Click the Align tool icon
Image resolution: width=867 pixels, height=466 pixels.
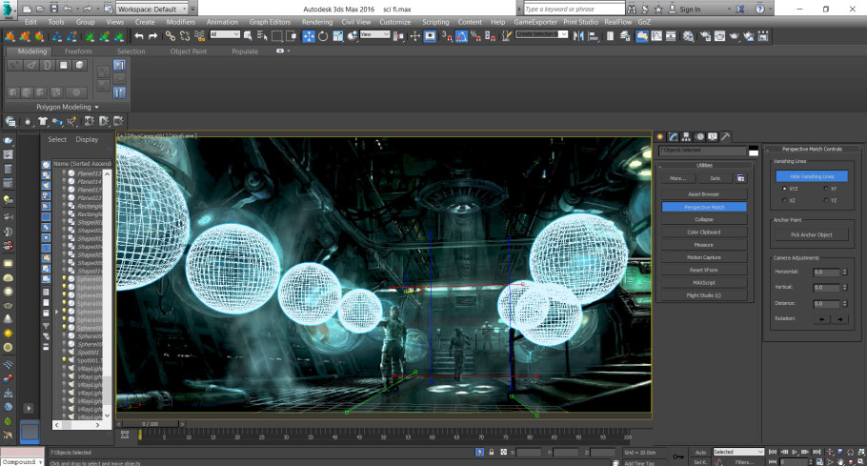594,36
